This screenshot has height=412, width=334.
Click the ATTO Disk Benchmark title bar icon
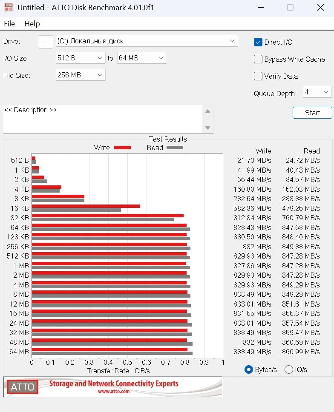coord(9,7)
